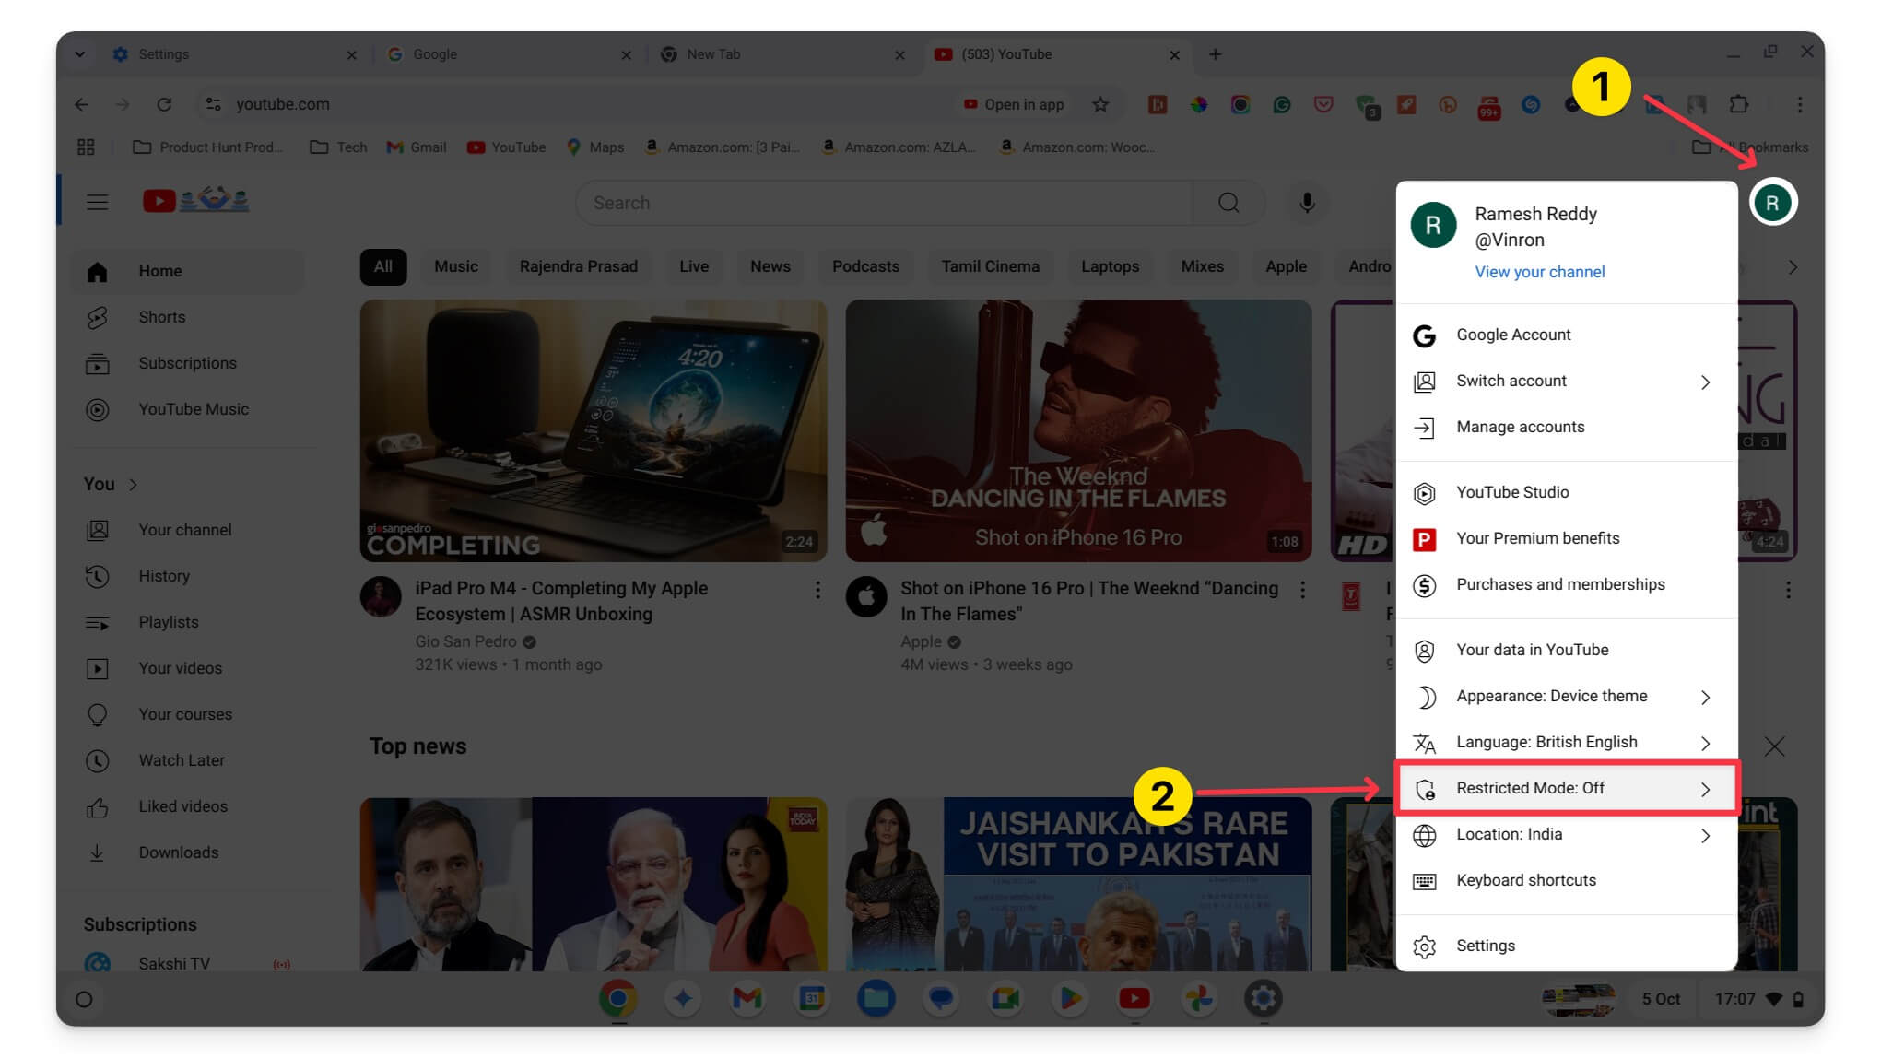Click the search magnifier button

pyautogui.click(x=1229, y=203)
